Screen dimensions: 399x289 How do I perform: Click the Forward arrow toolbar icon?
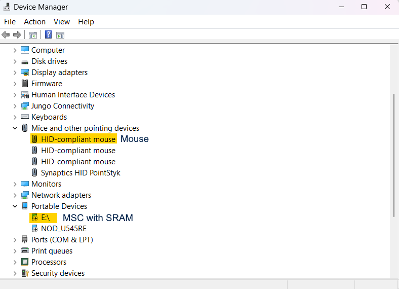coord(17,34)
